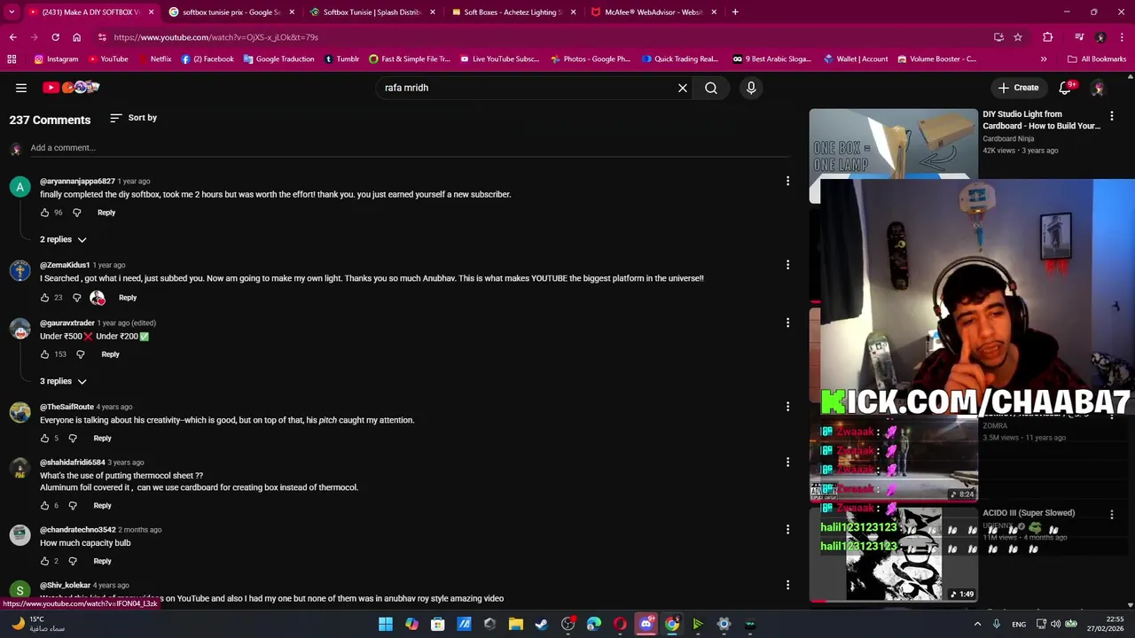Open options menu for shahidafridi6584's comment

[x=787, y=462]
